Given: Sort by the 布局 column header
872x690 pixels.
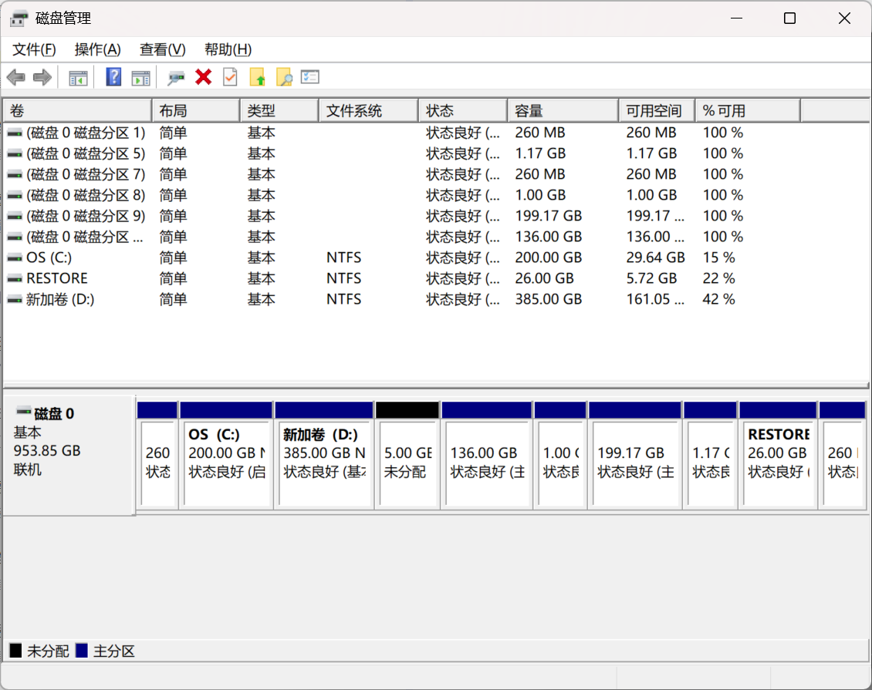Looking at the screenshot, I should pos(196,110).
